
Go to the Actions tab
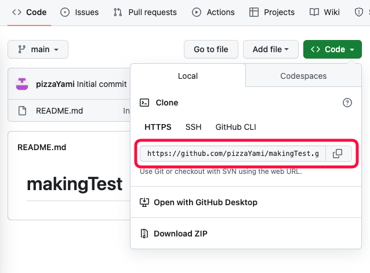[213, 12]
